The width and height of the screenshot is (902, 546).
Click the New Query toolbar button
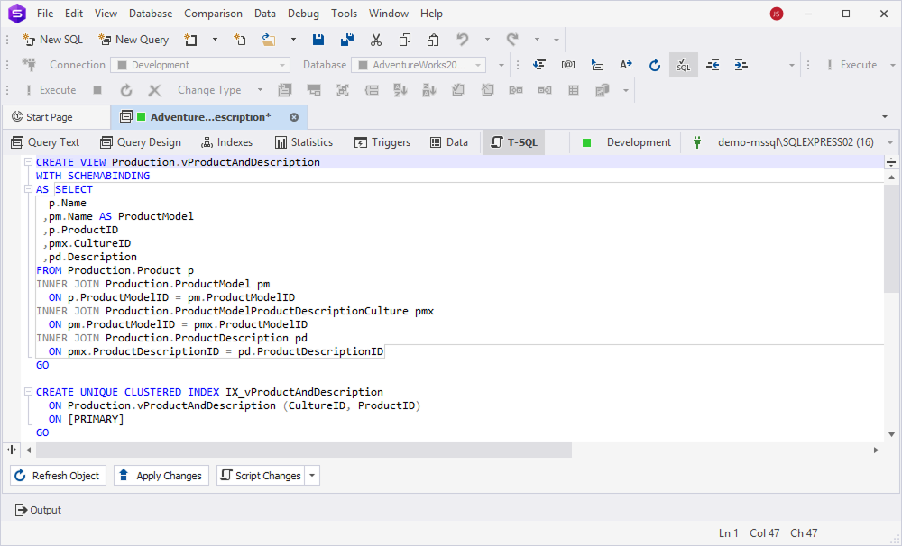133,40
